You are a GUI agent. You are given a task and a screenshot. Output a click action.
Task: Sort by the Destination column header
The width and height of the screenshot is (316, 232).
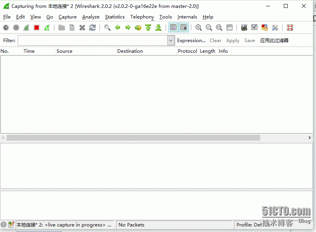(x=147, y=51)
